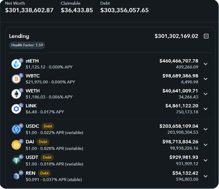The height and width of the screenshot is (189, 219).
Task: Expand the LINK row chevron
Action: click(206, 109)
